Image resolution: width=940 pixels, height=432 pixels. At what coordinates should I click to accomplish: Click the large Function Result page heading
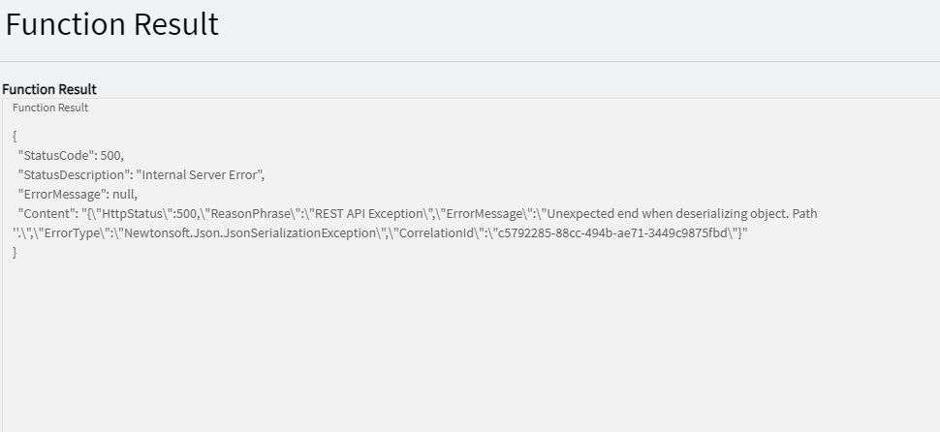point(112,25)
